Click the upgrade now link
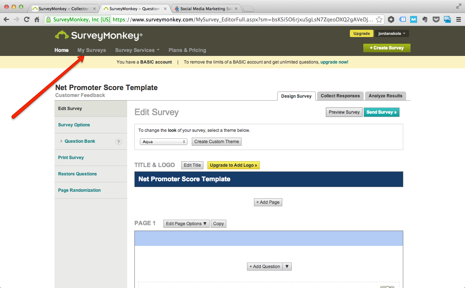Image resolution: width=465 pixels, height=288 pixels. [x=334, y=62]
